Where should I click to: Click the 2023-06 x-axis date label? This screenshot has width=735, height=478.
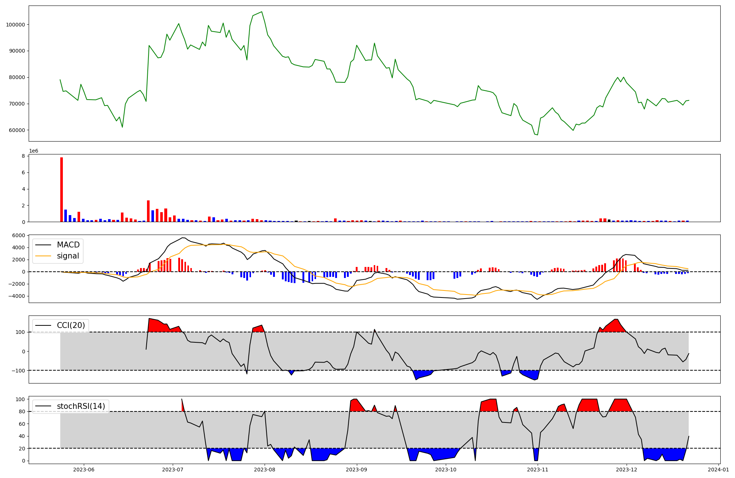click(84, 470)
